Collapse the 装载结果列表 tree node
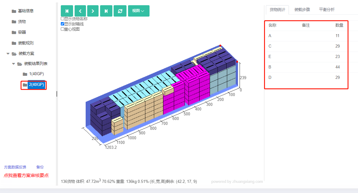This screenshot has width=358, height=193. 14,64
